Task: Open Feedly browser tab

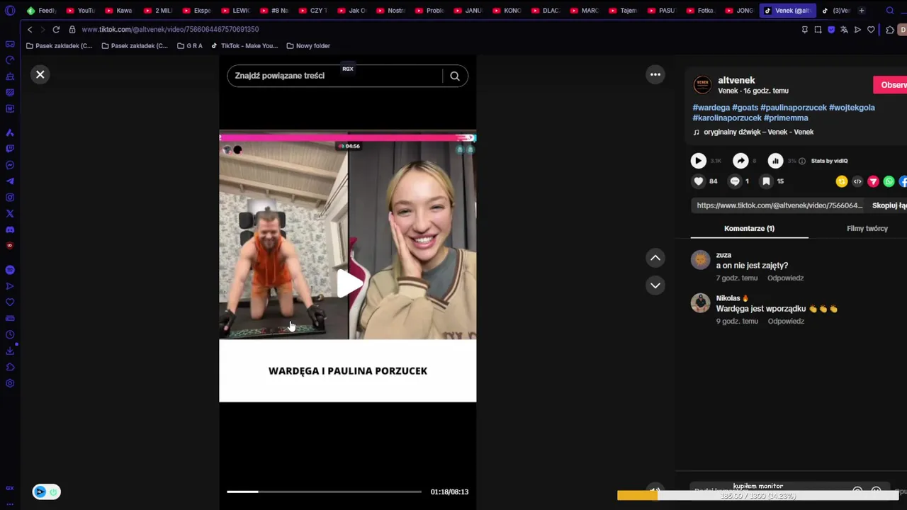Action: [41, 11]
